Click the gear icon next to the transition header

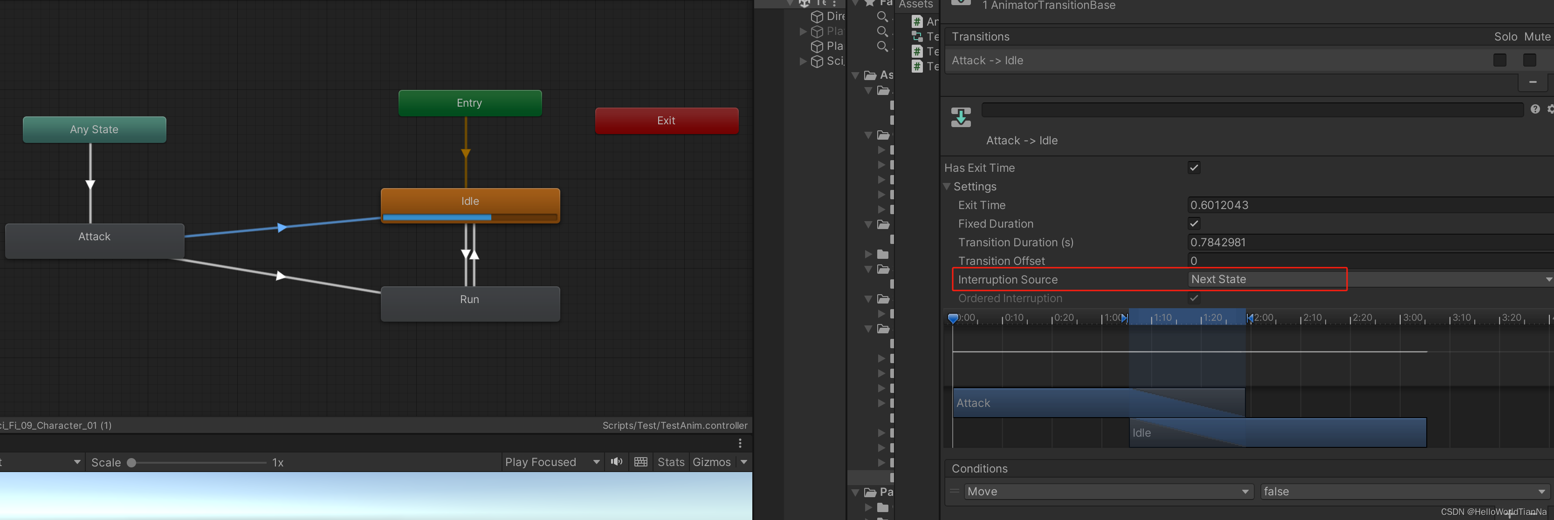(x=1549, y=109)
